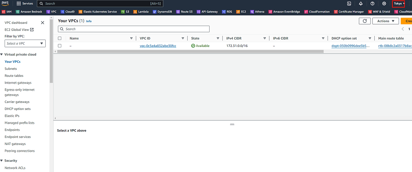The width and height of the screenshot is (412, 172).
Task: Open the Tokyo region dropdown
Action: coord(398,4)
